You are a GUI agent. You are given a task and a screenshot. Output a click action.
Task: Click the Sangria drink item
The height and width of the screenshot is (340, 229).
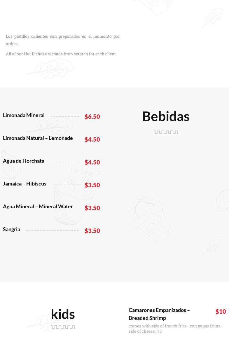(x=11, y=229)
